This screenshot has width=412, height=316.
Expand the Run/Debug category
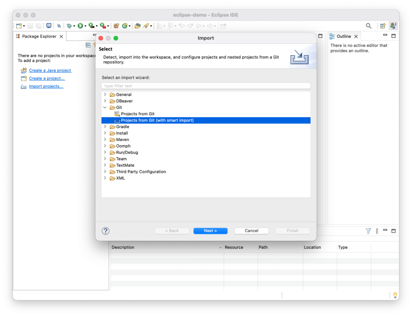coord(105,153)
